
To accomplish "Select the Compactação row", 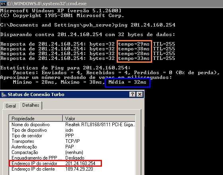I will pyautogui.click(x=72, y=152).
